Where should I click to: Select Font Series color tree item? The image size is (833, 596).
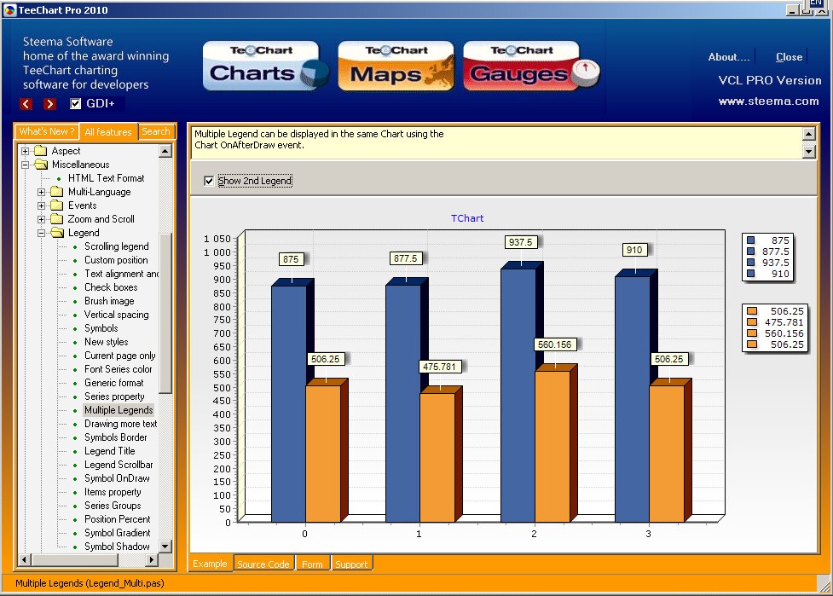tap(118, 369)
